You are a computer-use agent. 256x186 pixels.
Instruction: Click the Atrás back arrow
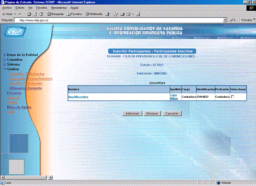pyautogui.click(x=7, y=14)
